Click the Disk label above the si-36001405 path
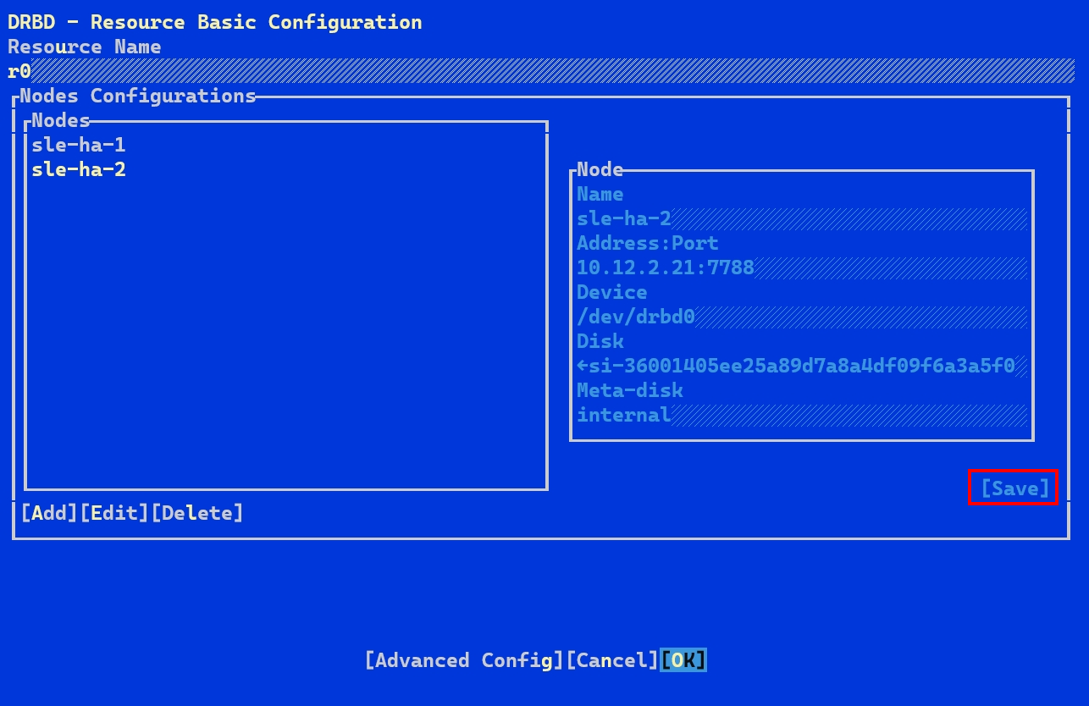Viewport: 1089px width, 706px height. pos(600,341)
